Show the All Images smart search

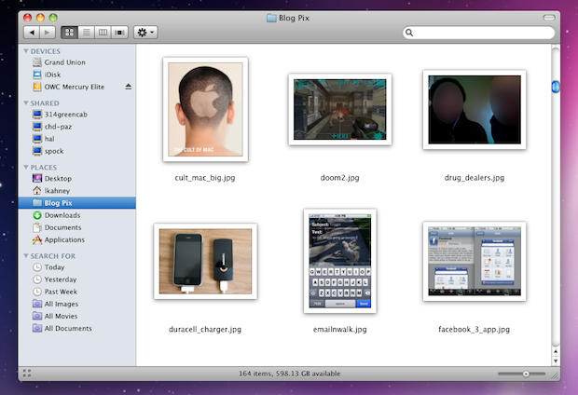click(x=62, y=304)
